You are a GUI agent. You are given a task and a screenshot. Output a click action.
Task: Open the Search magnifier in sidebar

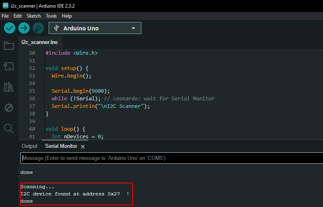[9, 128]
